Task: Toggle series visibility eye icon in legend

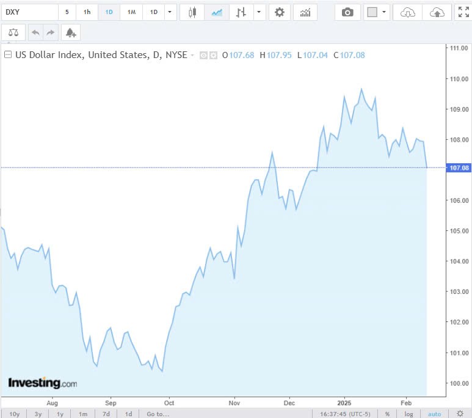Action: point(203,56)
